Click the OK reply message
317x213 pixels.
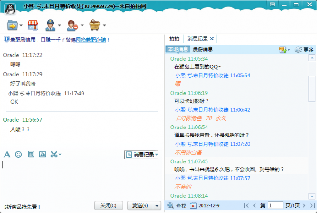pos(14,102)
